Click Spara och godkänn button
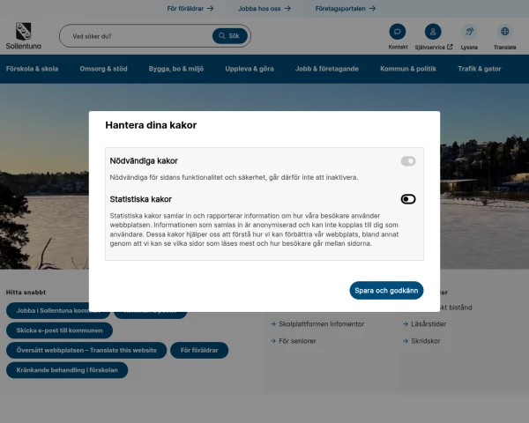Image resolution: width=529 pixels, height=423 pixels. click(386, 291)
